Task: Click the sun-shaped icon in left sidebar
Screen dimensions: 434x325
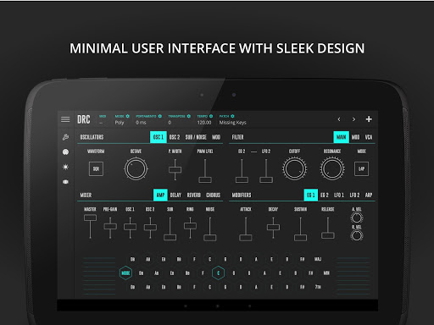Action: (65, 167)
